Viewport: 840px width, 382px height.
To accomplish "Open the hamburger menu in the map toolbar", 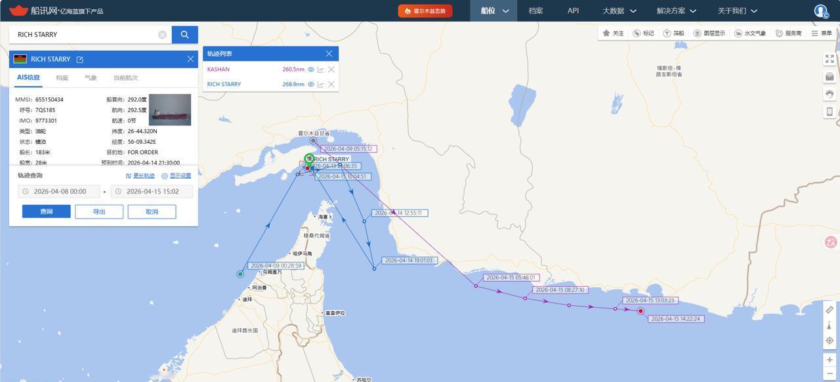I will tap(821, 33).
